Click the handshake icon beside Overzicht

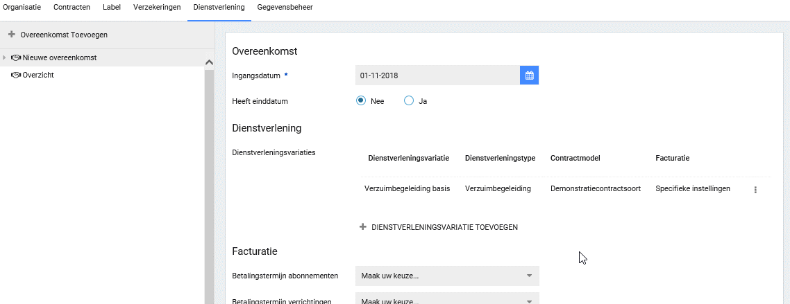(15, 75)
